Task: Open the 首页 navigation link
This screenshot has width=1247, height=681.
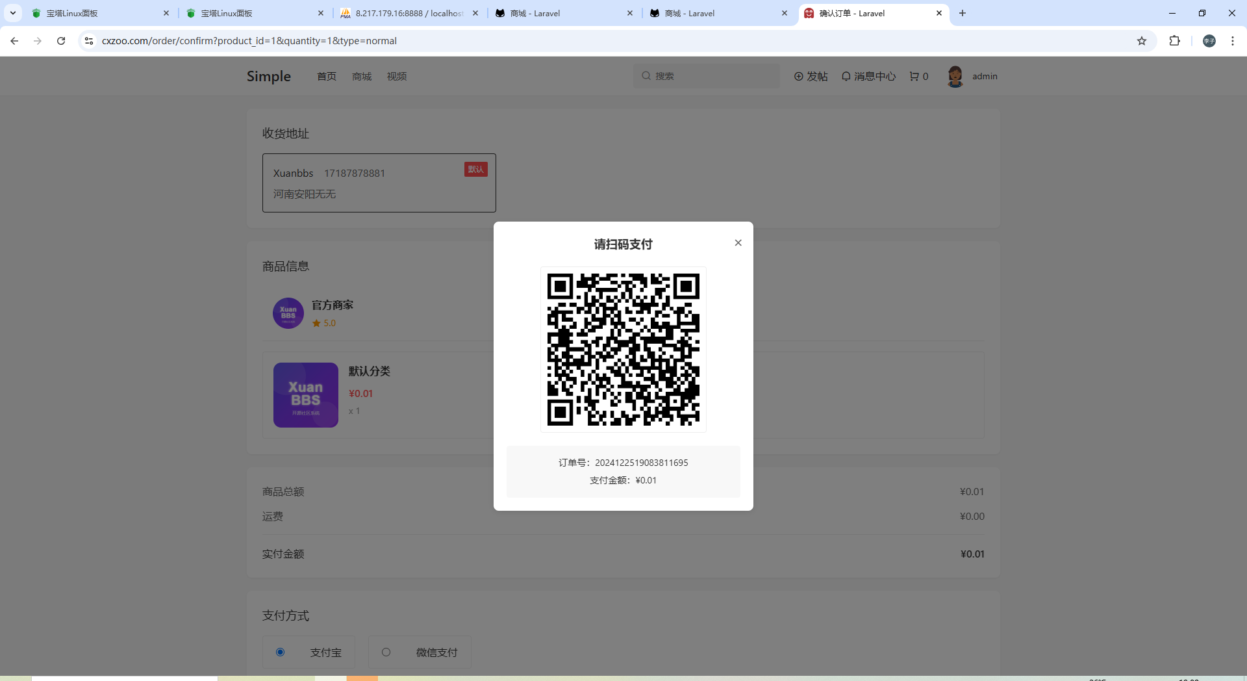Action: (x=327, y=76)
